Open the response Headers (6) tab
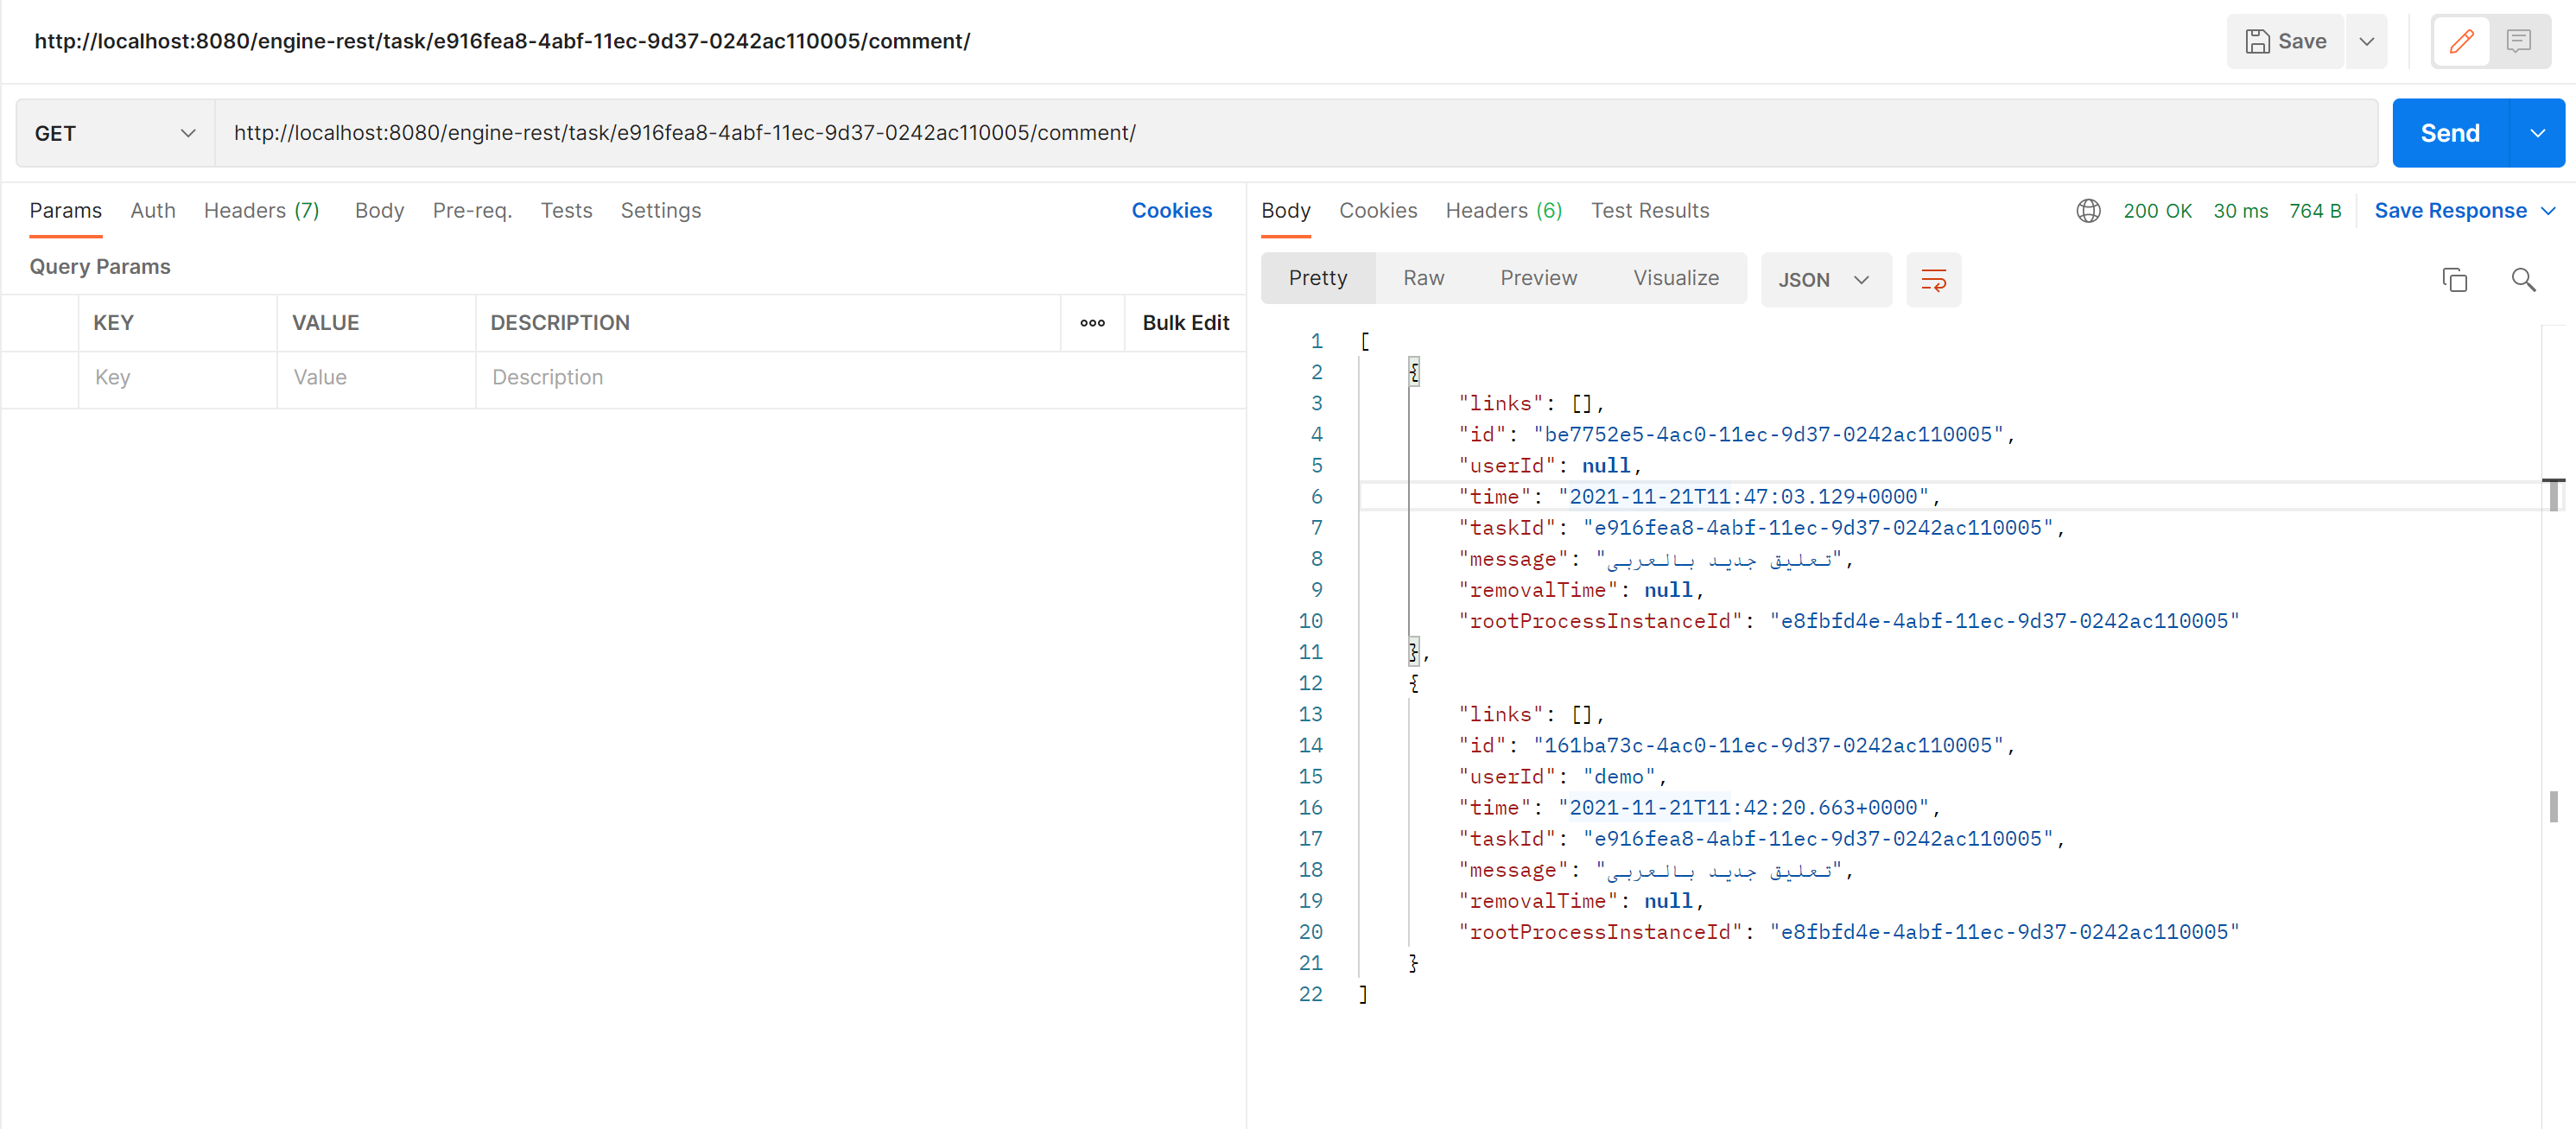Viewport: 2576px width, 1129px height. [1504, 211]
